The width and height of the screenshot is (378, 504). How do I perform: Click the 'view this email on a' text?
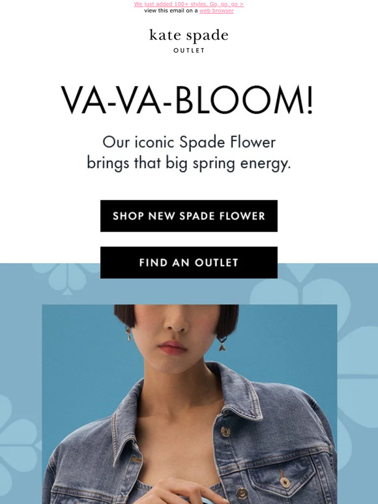(171, 10)
